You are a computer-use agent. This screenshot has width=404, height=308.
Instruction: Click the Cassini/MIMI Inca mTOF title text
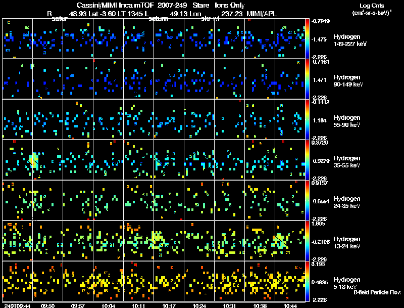tap(115, 6)
